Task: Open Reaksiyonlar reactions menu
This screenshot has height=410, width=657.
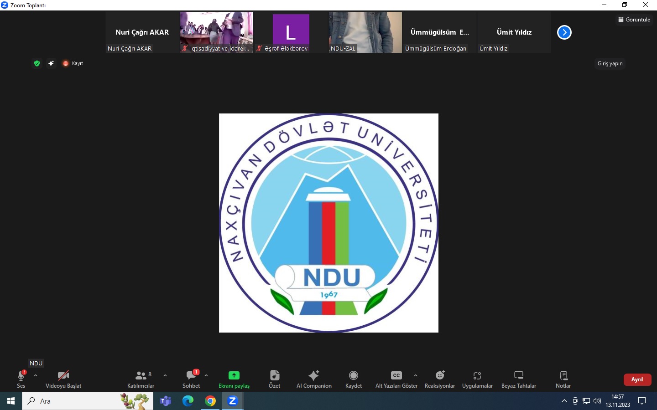Action: pyautogui.click(x=440, y=379)
